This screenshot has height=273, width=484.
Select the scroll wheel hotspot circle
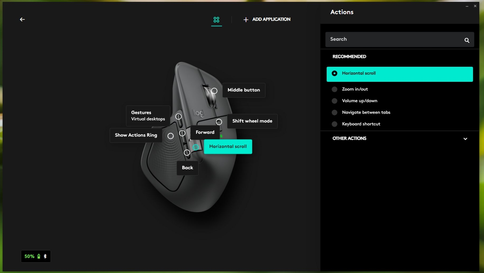click(214, 91)
